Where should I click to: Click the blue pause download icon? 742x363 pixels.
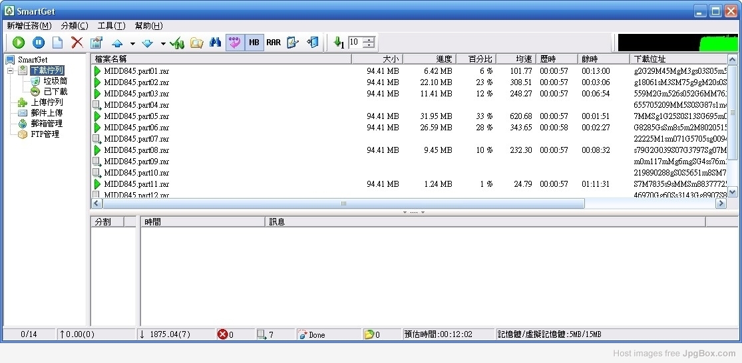coord(38,43)
